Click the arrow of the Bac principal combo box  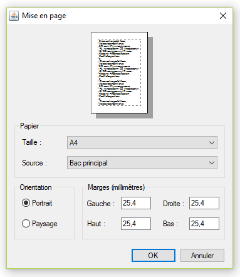[x=212, y=163]
